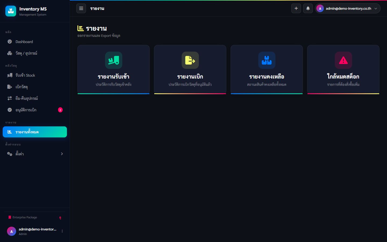Click รายการที่ต้องสั่งซื้อเพิ่ม description text

tap(343, 84)
